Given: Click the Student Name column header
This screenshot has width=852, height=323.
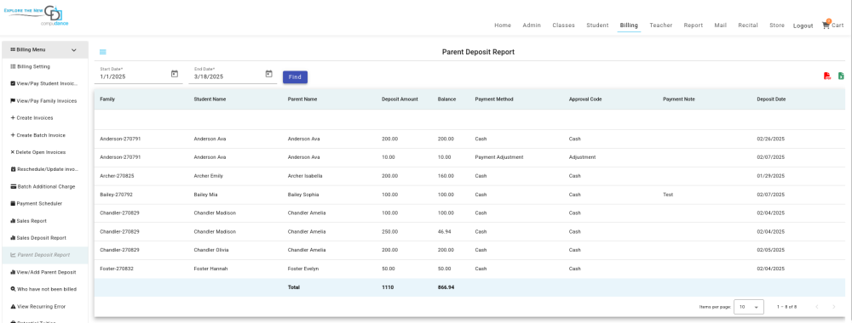Looking at the screenshot, I should [210, 99].
